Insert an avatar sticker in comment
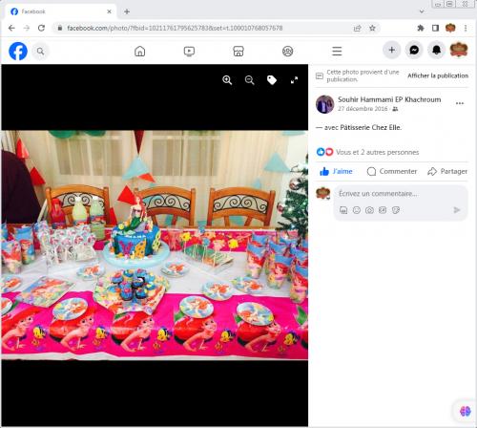The image size is (477, 428). [x=343, y=210]
